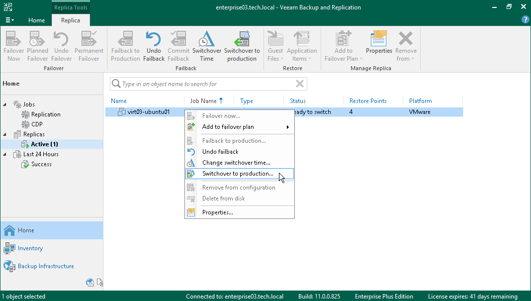
Task: Sort by Job Name column header
Action: pos(203,101)
